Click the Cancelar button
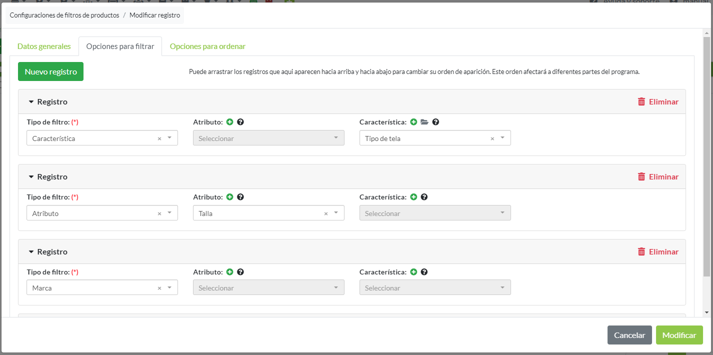Image resolution: width=713 pixels, height=355 pixels. tap(629, 335)
